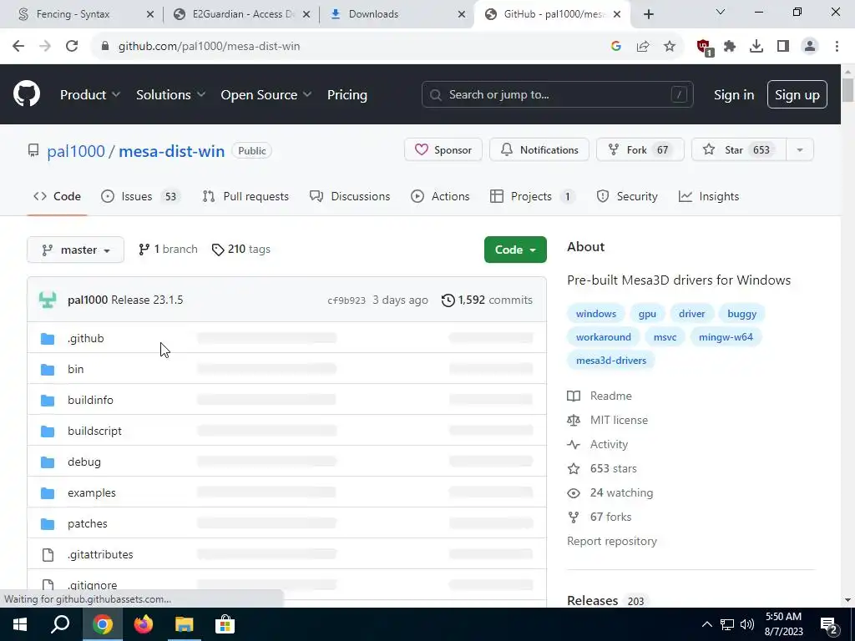Toggle the browser side panel icon
855x641 pixels.
pos(783,47)
